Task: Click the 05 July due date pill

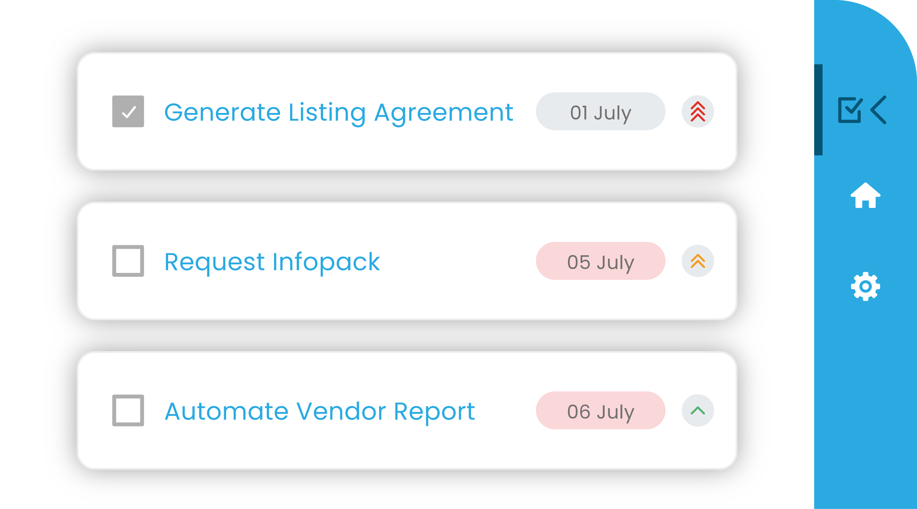Action: (x=601, y=261)
